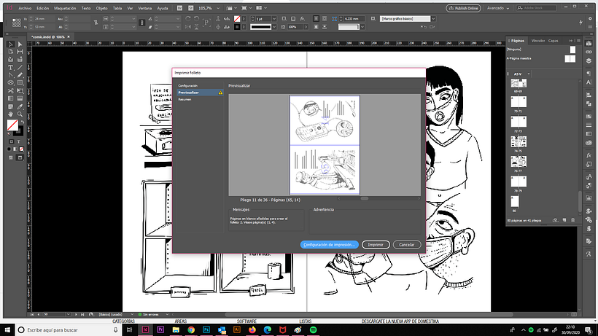The width and height of the screenshot is (598, 336).
Task: Click flip horizontal icon in control bar
Action: coord(188,27)
